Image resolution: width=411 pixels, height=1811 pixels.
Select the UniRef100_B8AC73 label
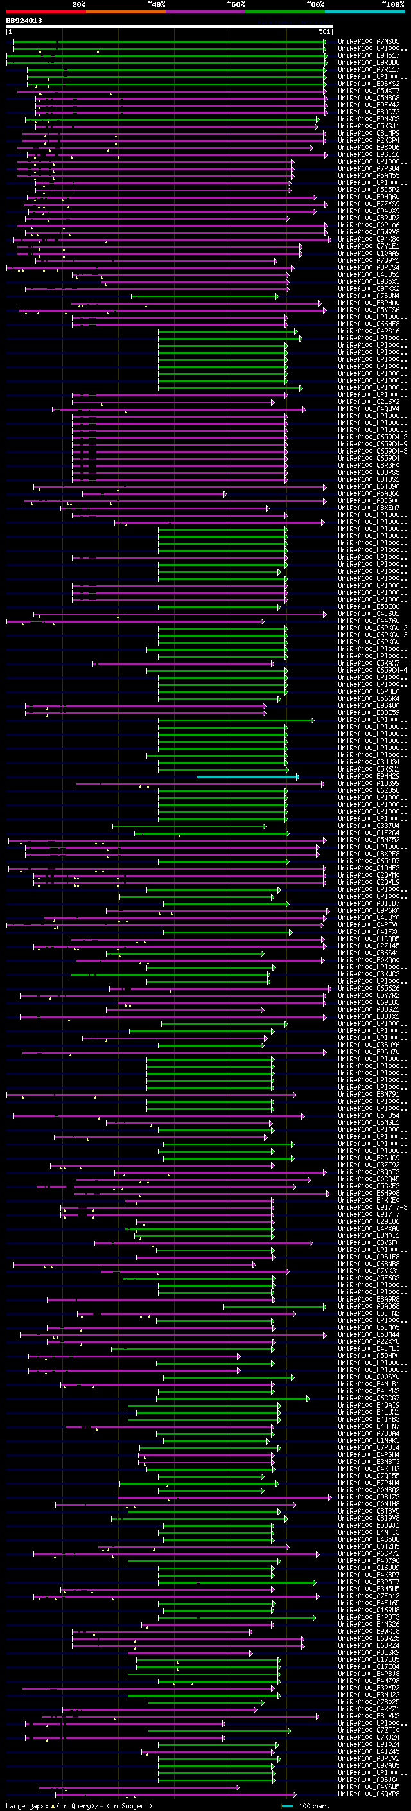(369, 112)
